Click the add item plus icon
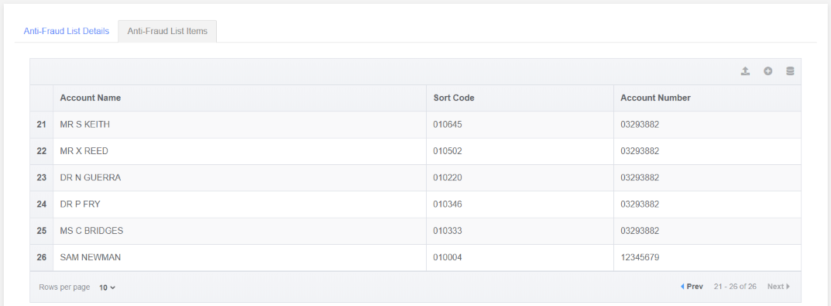The image size is (831, 306). (767, 71)
